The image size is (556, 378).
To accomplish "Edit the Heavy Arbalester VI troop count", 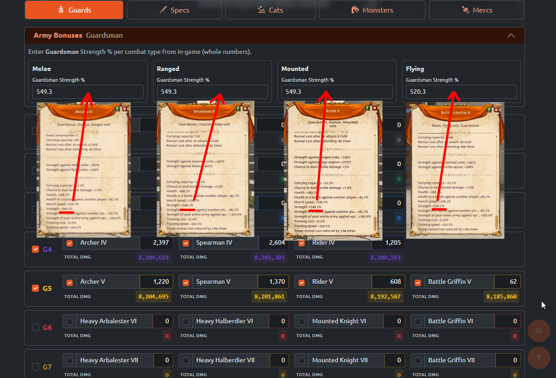I will 162,321.
